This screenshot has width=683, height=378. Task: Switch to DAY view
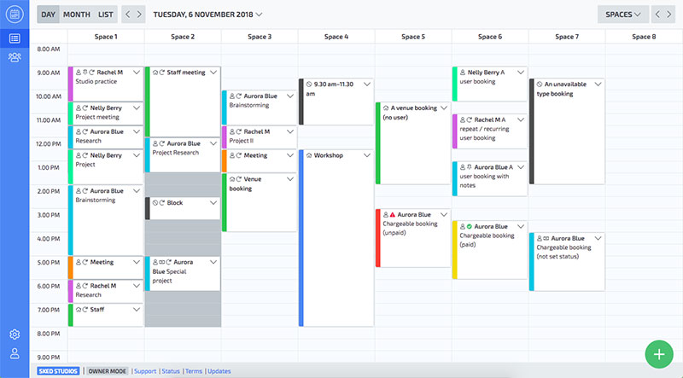[48, 15]
